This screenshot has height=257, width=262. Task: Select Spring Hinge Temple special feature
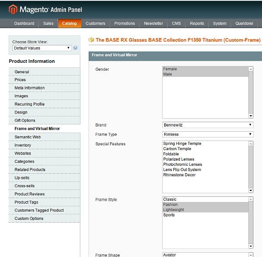(205, 144)
